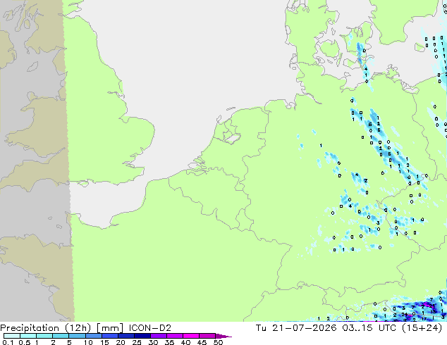The width and height of the screenshot is (447, 345).
Task: Click the "03..15 UTC" time range text
Action: coord(369,328)
